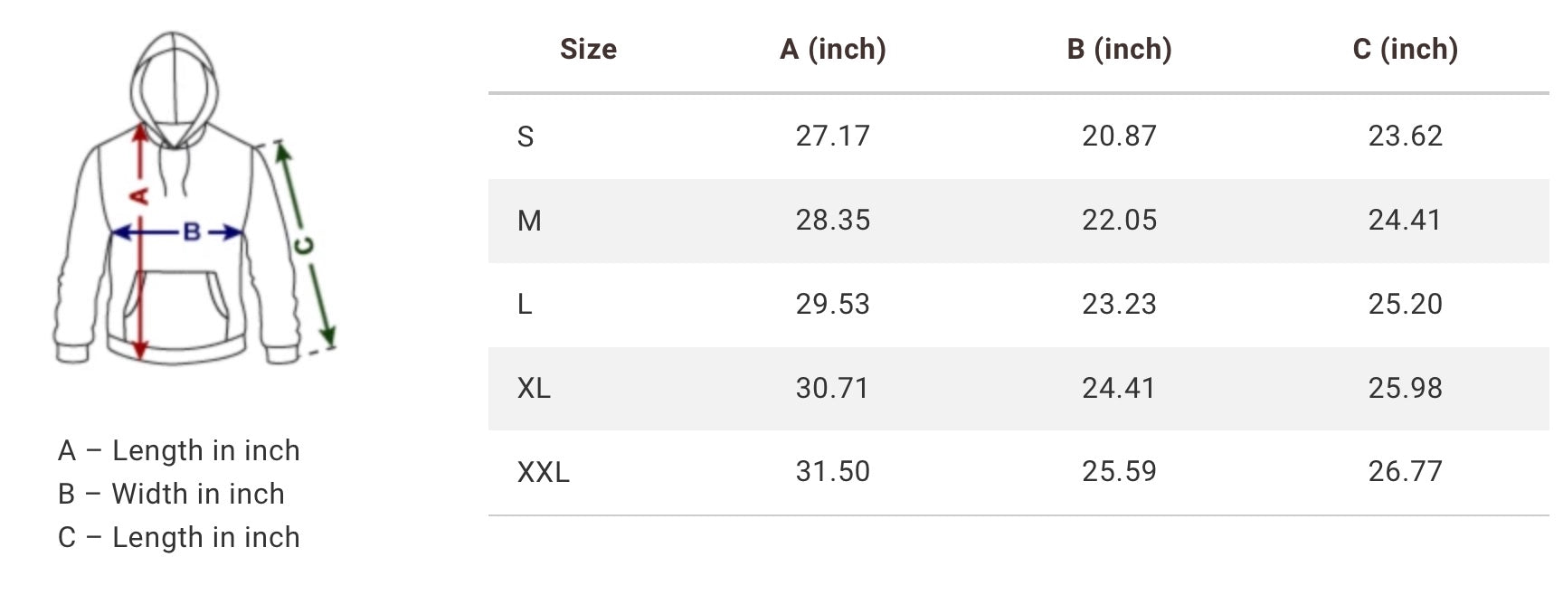Click the red A length arrow
Screen dimensions: 1563x604
140,240
